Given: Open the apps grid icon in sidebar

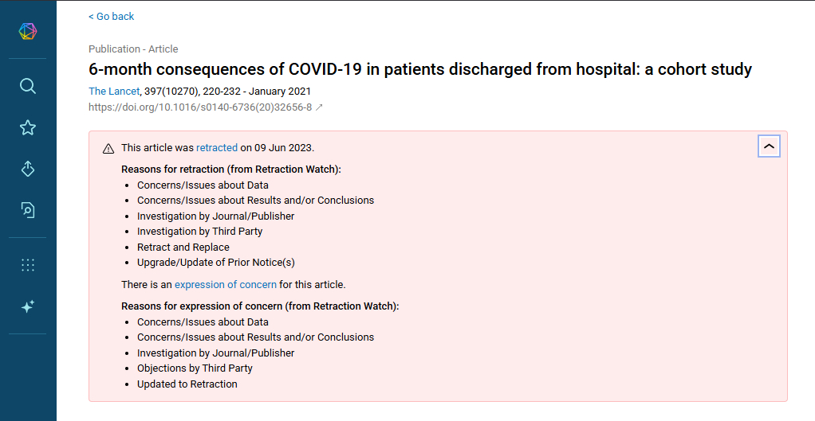Looking at the screenshot, I should point(28,265).
